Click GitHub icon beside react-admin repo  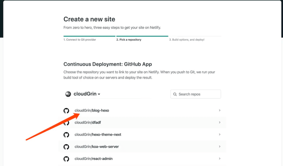[x=66, y=159]
